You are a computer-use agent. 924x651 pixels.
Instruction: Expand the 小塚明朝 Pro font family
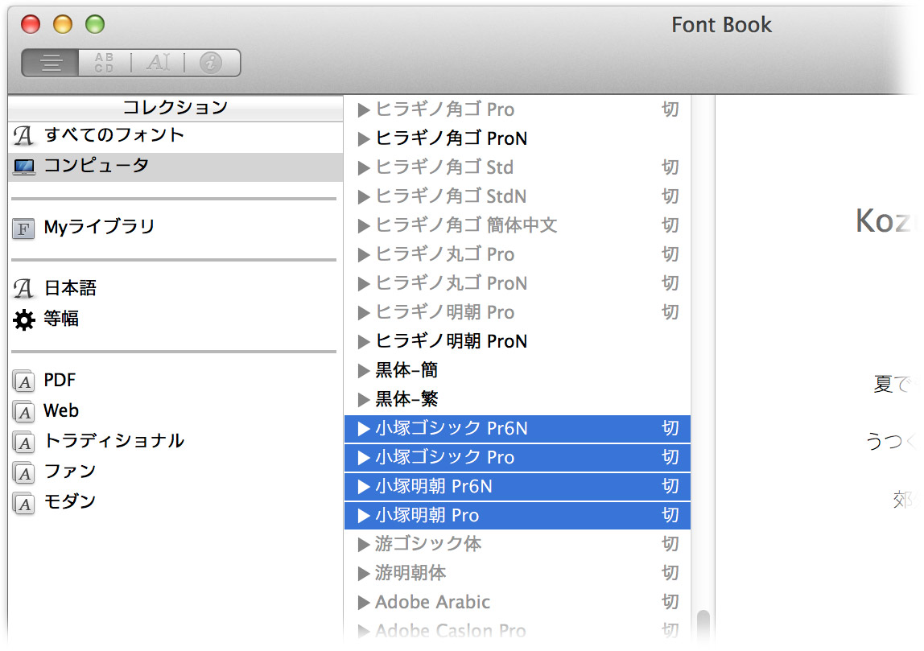coord(364,516)
